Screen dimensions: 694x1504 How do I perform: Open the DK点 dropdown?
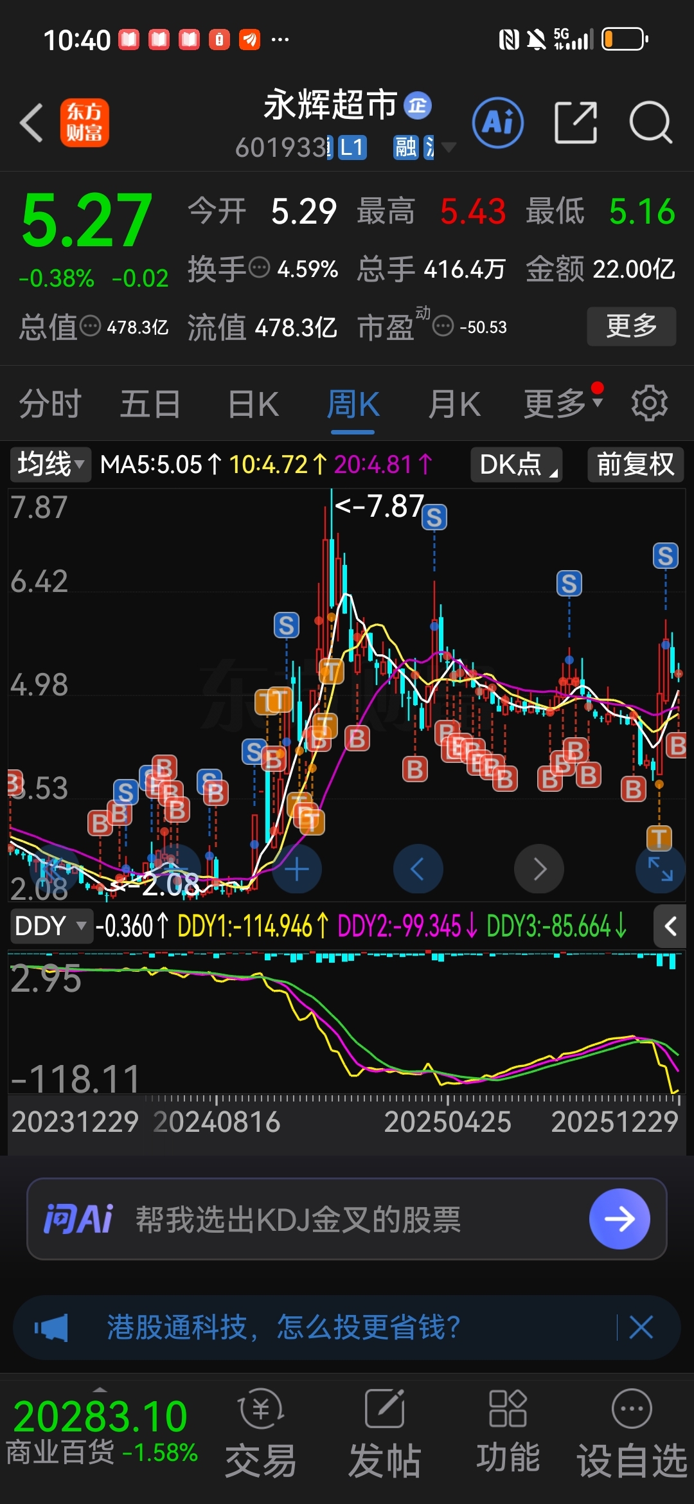tap(517, 464)
